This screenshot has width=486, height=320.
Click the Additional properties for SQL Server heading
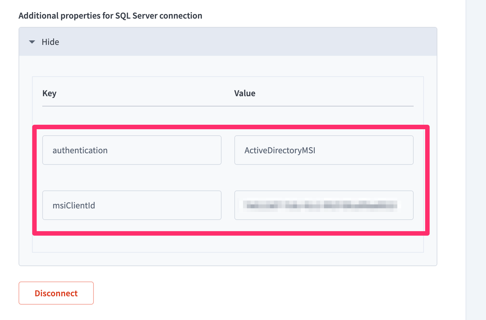110,15
